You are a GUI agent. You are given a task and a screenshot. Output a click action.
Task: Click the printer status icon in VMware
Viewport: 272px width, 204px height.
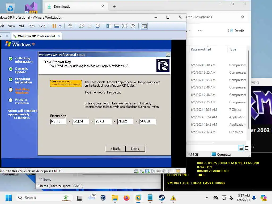pyautogui.click(x=159, y=171)
